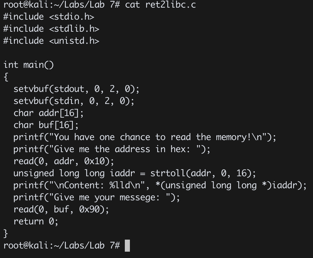Click the closing brace of main
Viewport: 313px width, 258px height.
coord(6,234)
